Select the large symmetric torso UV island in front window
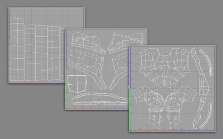Image resolution: width=223 pixels, height=139 pixels. click(x=165, y=69)
